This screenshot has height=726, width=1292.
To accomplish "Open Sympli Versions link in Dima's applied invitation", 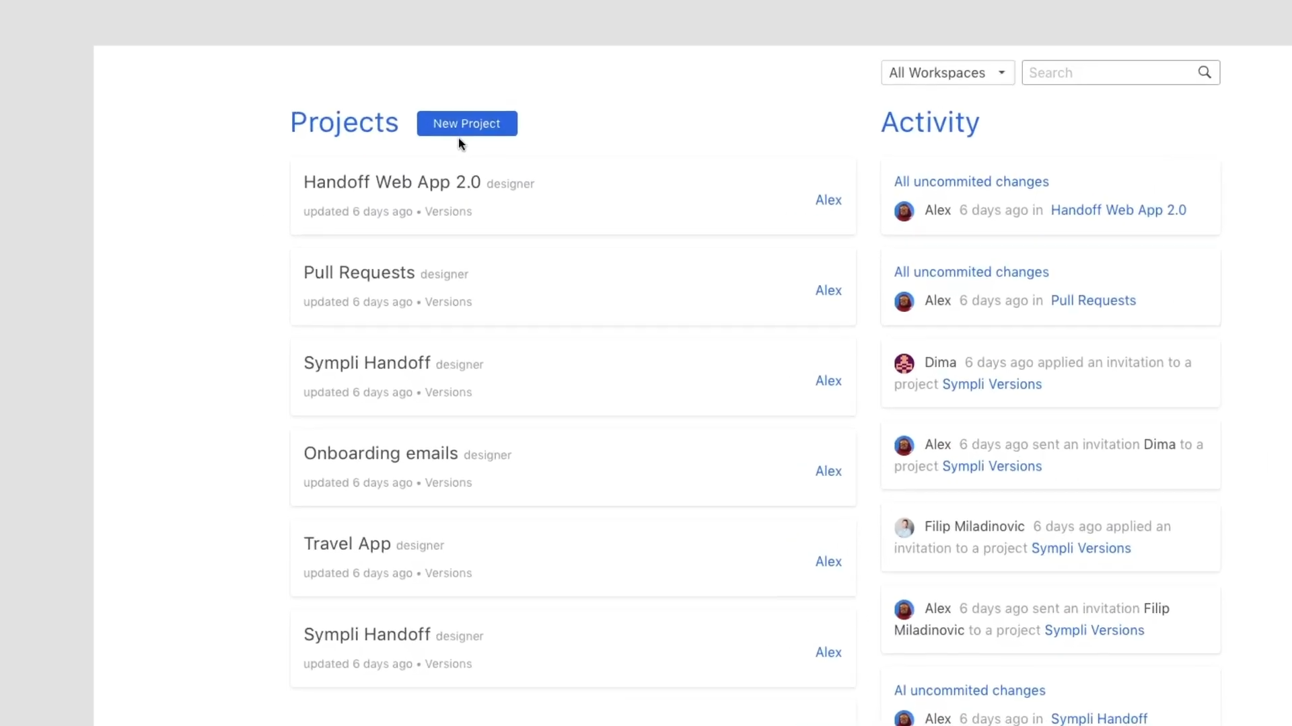I will click(x=992, y=384).
